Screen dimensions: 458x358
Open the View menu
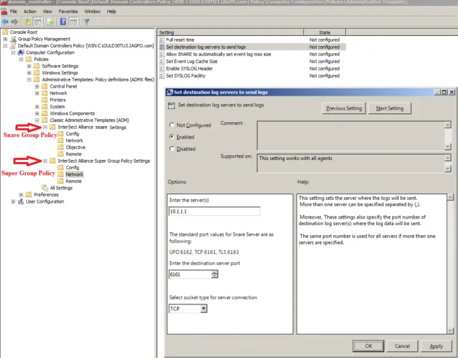47,11
